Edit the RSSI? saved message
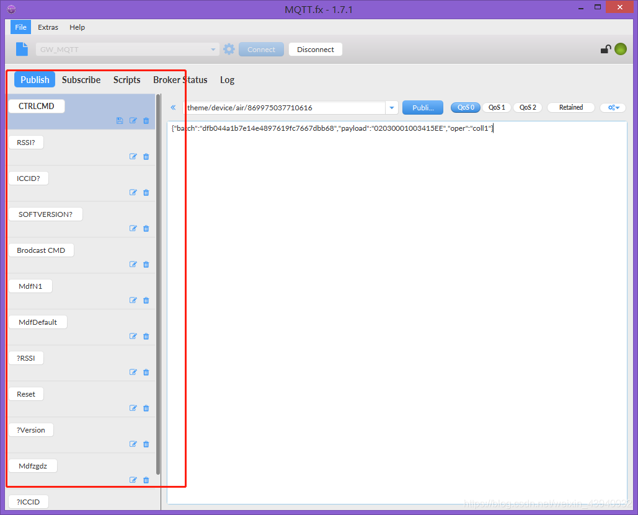 [133, 157]
